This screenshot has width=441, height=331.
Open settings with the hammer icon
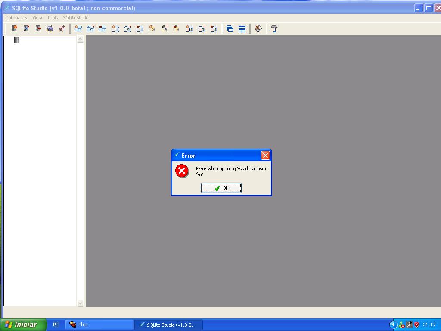point(275,29)
